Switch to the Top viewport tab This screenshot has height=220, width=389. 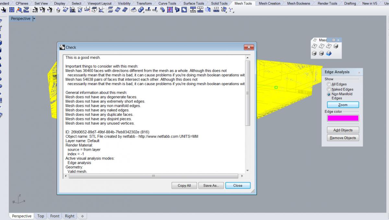[41, 216]
